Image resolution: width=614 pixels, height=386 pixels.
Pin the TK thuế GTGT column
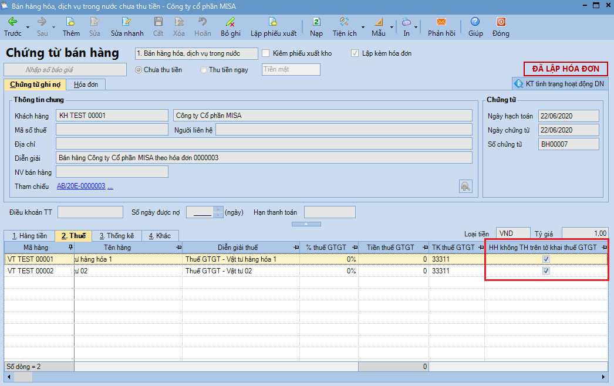[x=481, y=248]
